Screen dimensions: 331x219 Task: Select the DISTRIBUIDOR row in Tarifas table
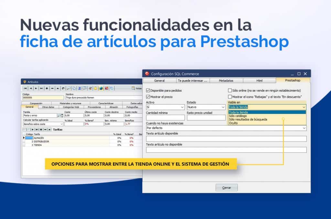coord(41,142)
